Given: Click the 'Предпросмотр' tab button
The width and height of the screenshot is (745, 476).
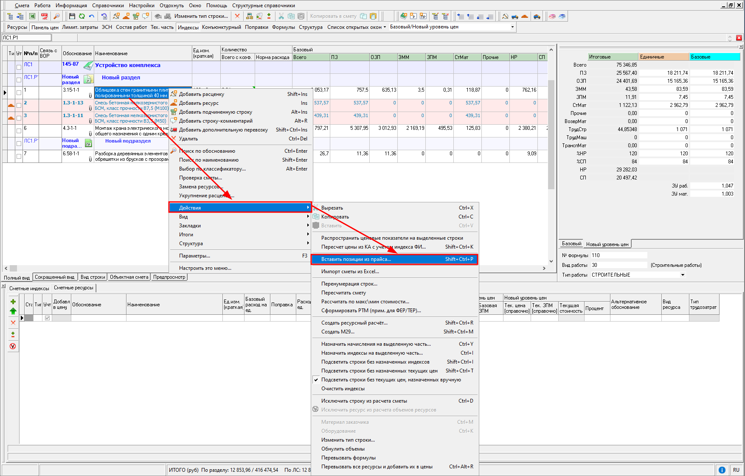Looking at the screenshot, I should pos(169,277).
